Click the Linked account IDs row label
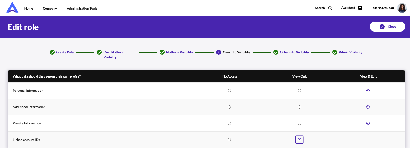 click(x=26, y=140)
